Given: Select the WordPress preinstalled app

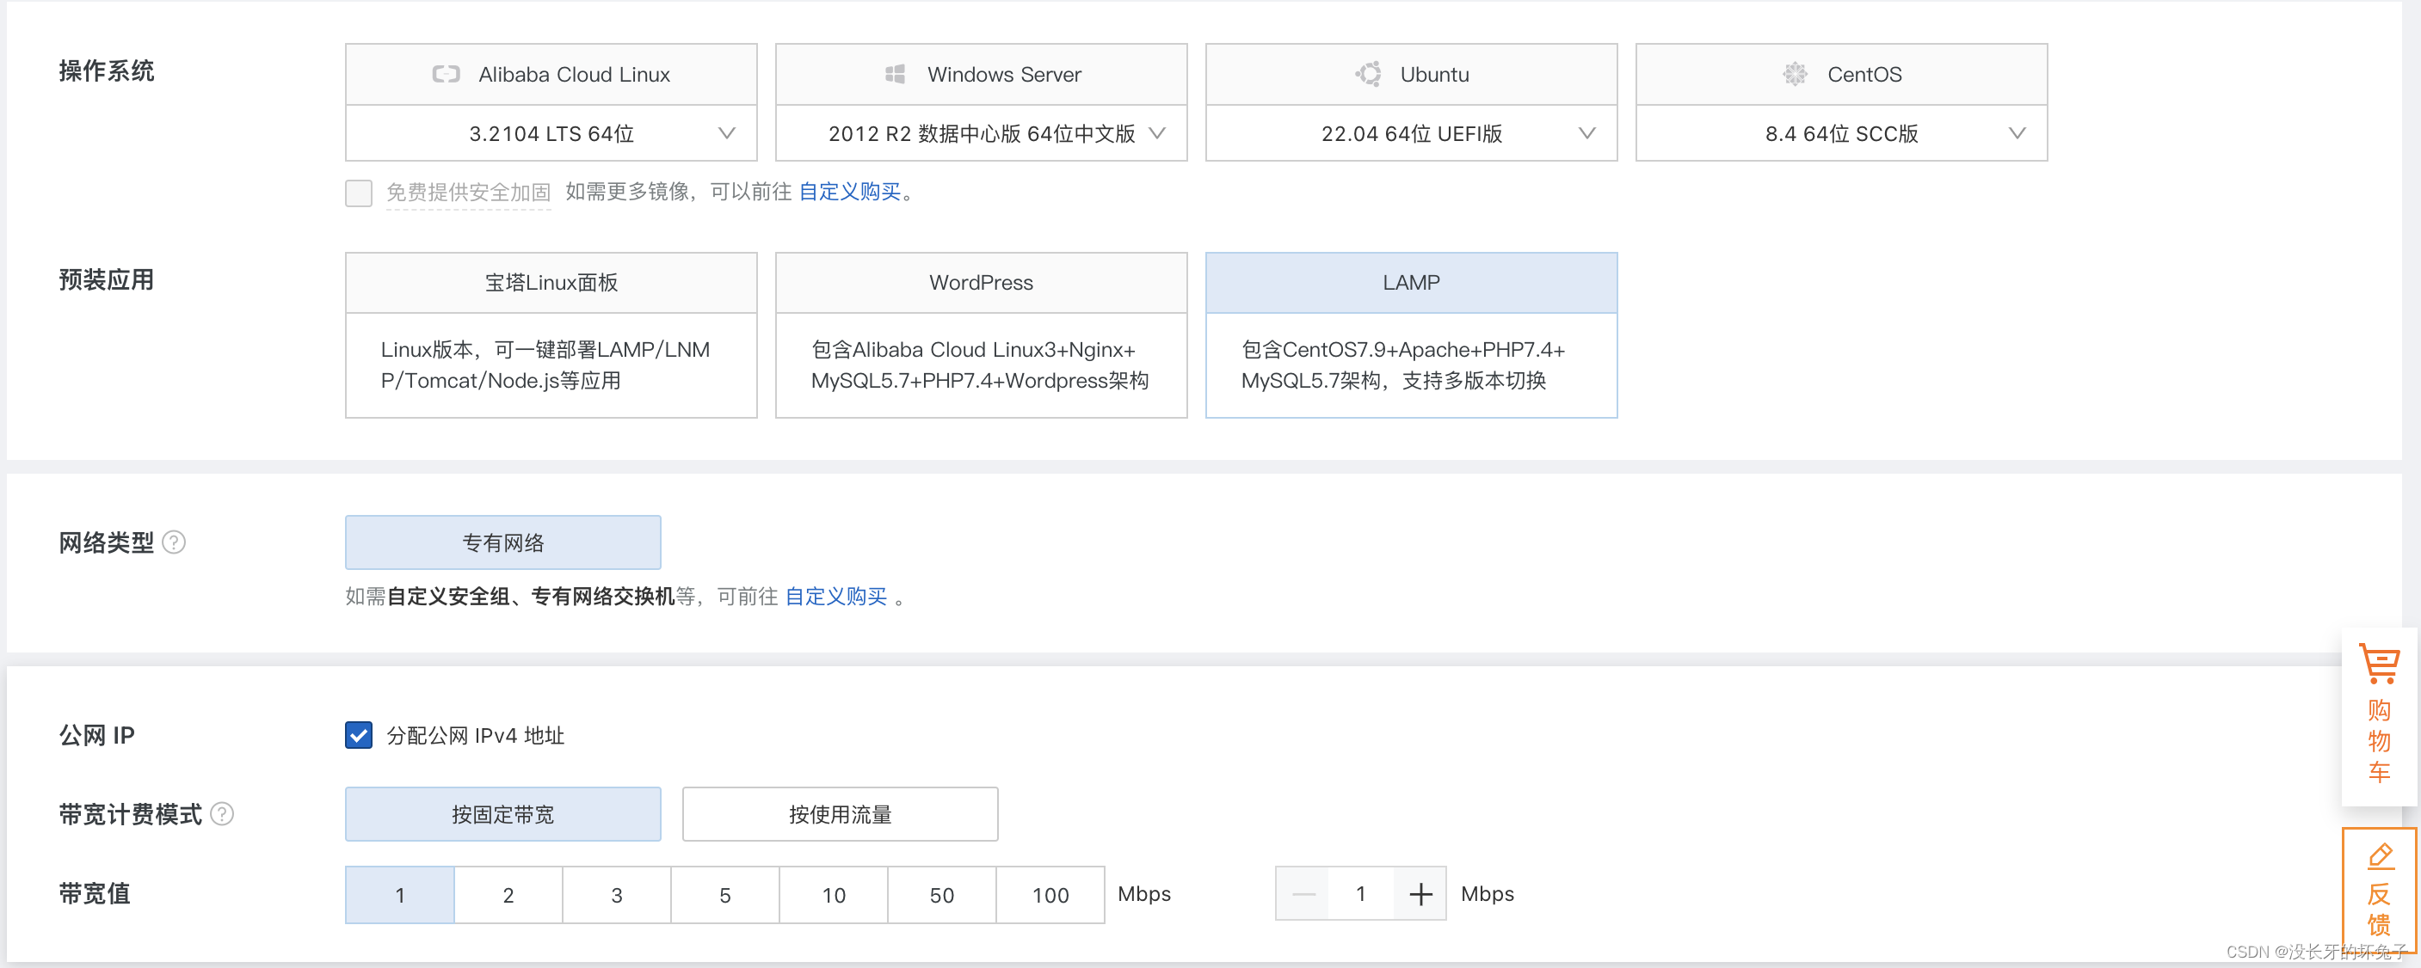Looking at the screenshot, I should 980,334.
